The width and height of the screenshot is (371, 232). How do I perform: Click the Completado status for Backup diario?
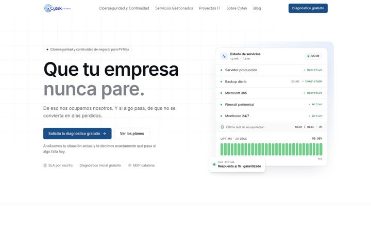click(312, 81)
